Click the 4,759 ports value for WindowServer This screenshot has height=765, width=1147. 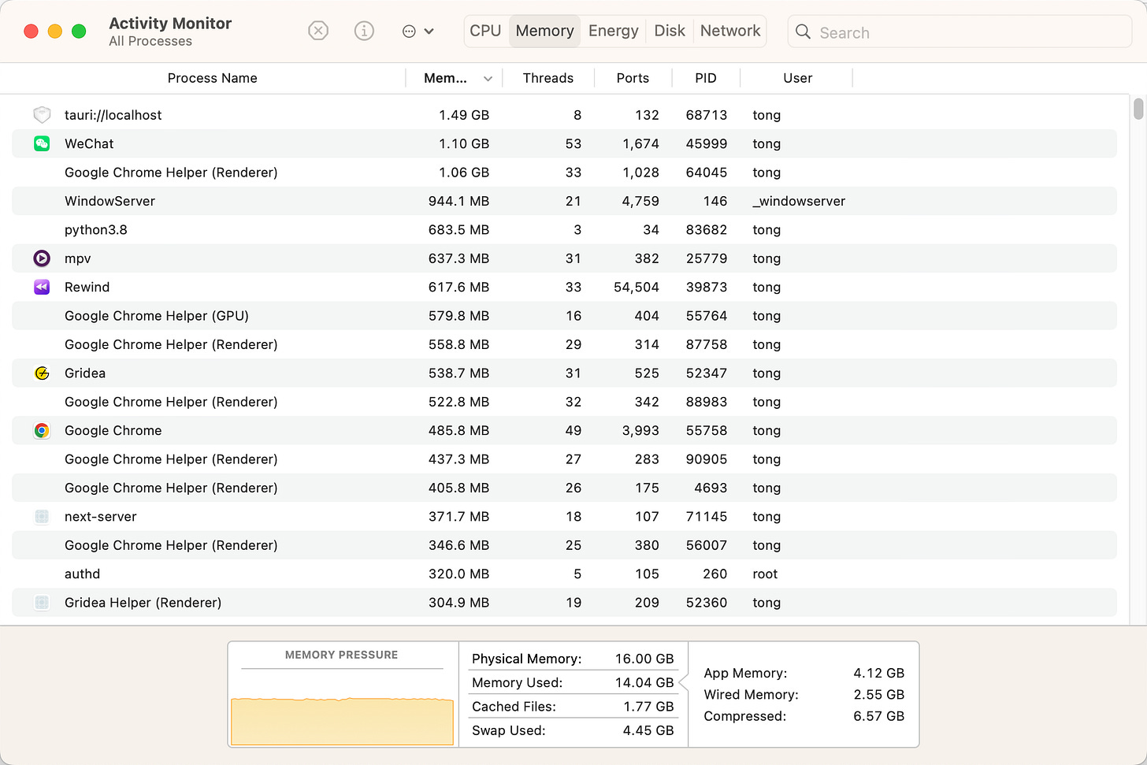640,201
